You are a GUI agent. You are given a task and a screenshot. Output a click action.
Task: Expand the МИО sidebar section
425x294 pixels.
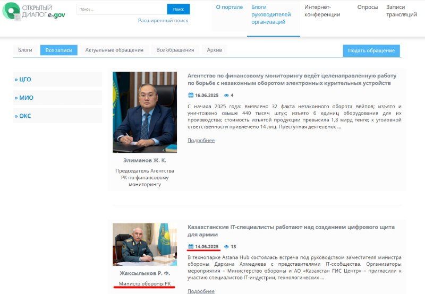57,98
